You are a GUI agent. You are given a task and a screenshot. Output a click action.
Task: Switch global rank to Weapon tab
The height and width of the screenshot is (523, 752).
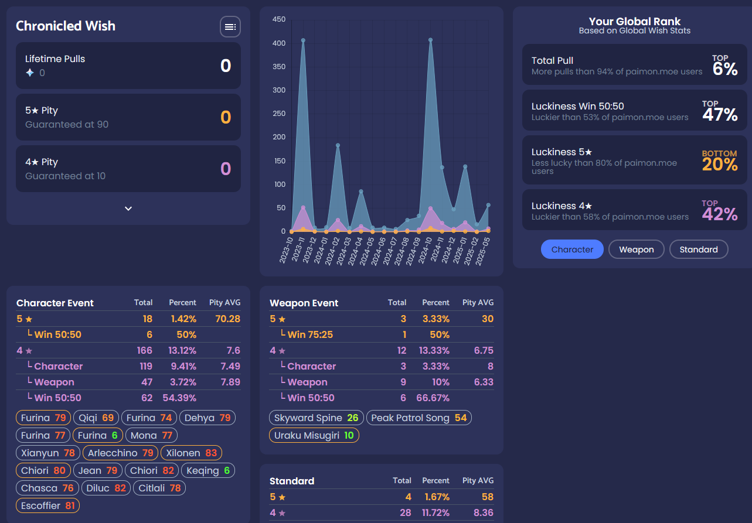[637, 249]
